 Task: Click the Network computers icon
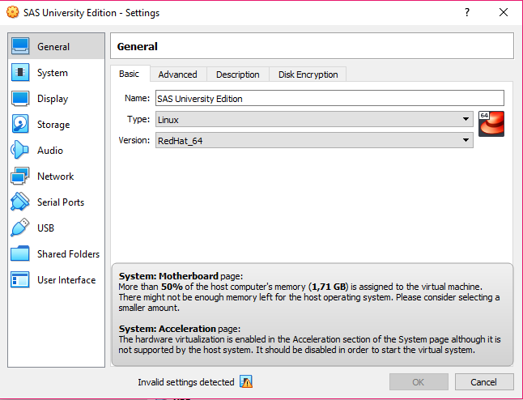pyautogui.click(x=20, y=176)
